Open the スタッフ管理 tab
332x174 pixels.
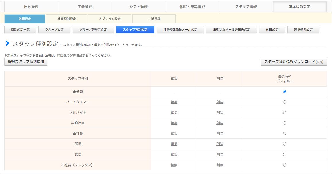[x=246, y=7]
